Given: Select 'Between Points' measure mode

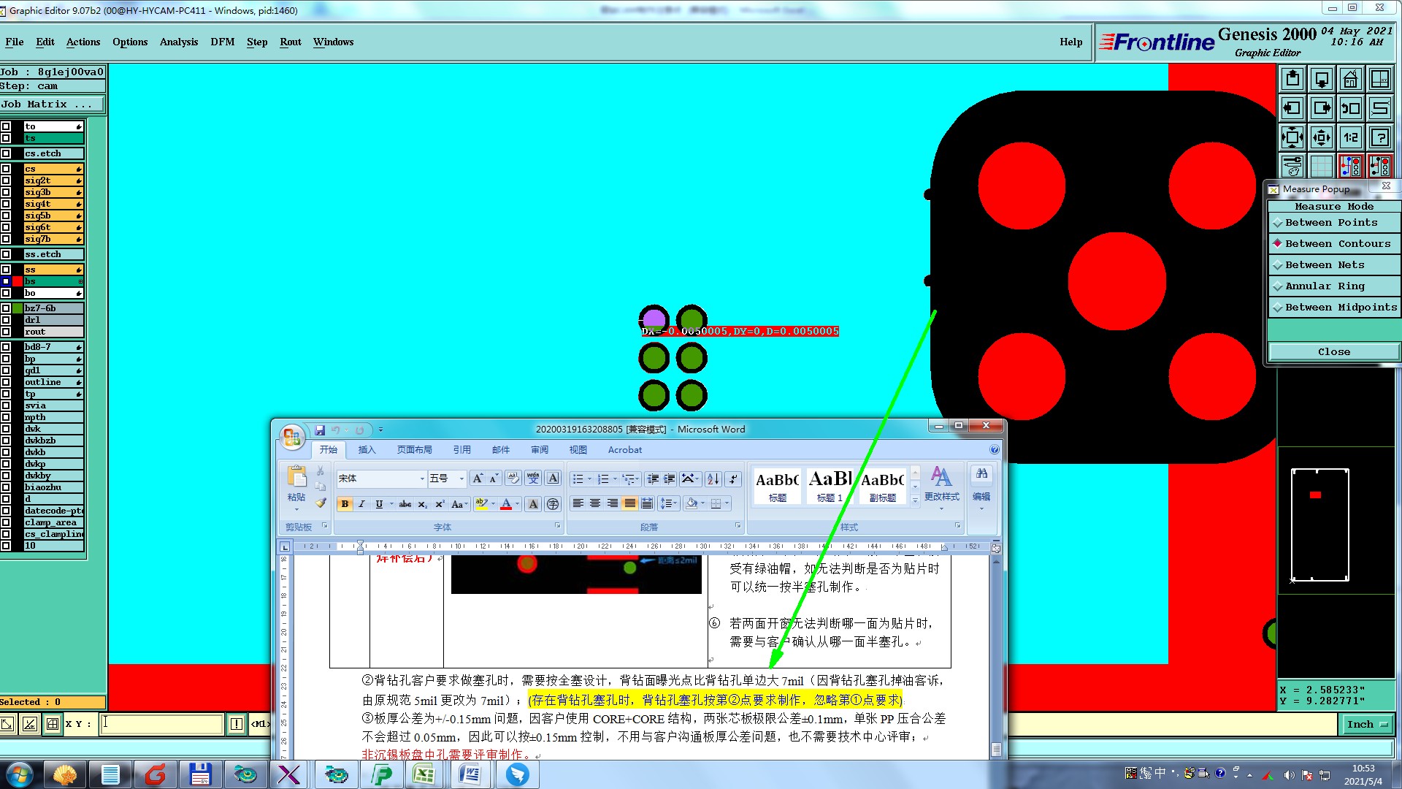Looking at the screenshot, I should click(x=1334, y=223).
